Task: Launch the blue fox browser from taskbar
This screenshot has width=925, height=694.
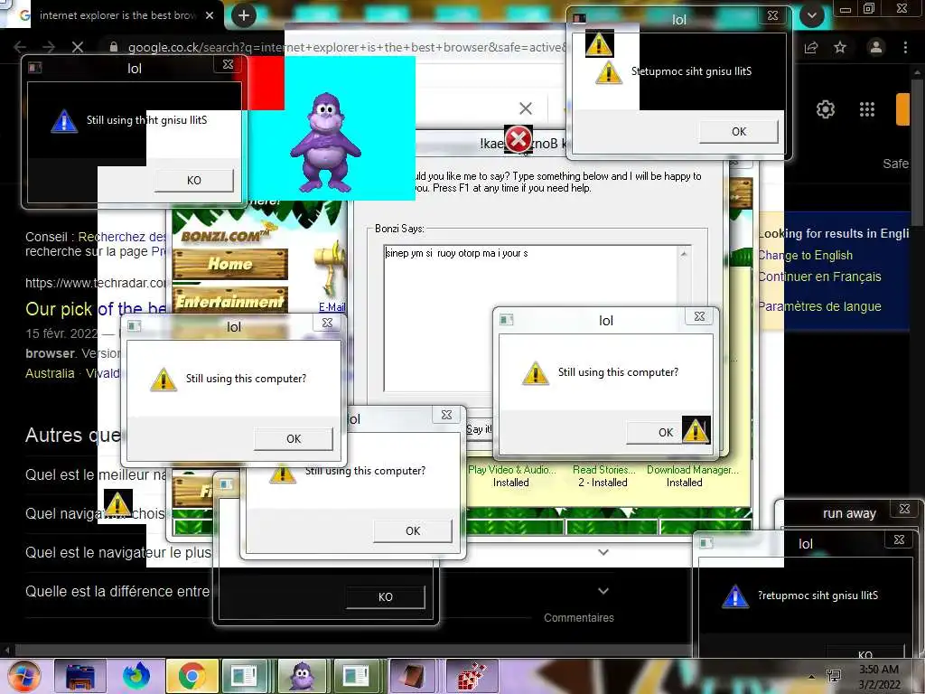Action: (136, 676)
